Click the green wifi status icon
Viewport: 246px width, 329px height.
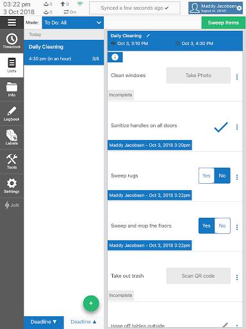[x=80, y=4]
